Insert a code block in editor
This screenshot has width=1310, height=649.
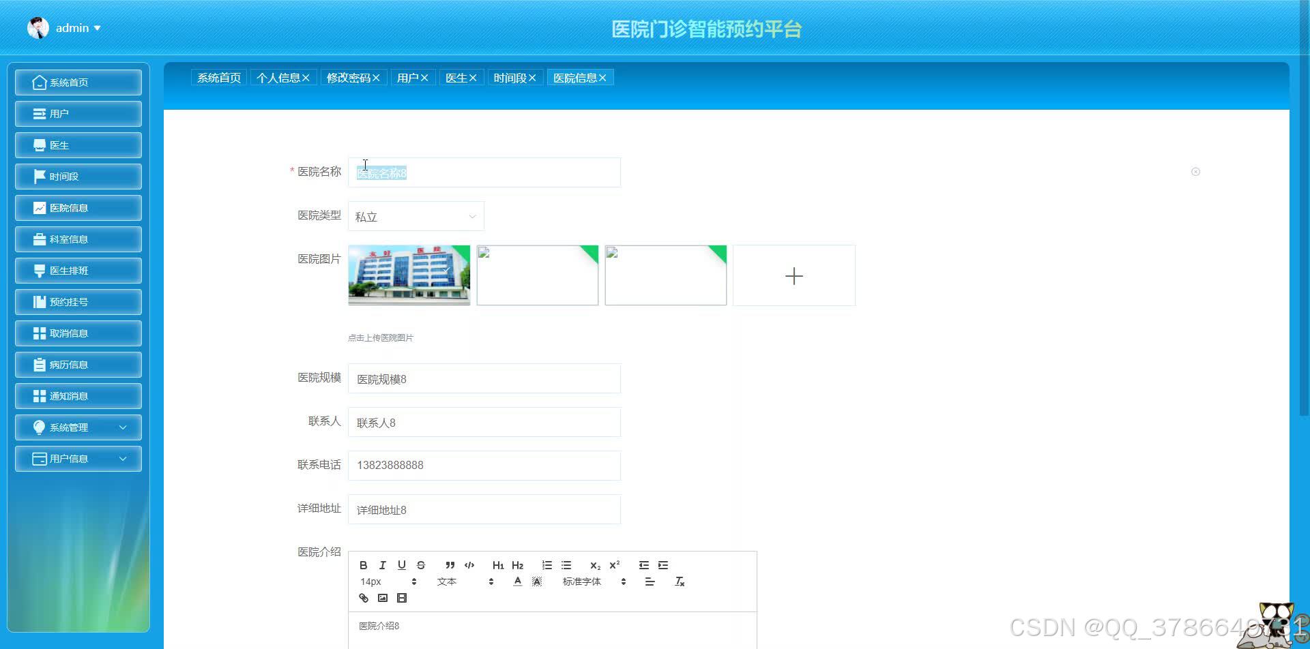[x=469, y=565]
